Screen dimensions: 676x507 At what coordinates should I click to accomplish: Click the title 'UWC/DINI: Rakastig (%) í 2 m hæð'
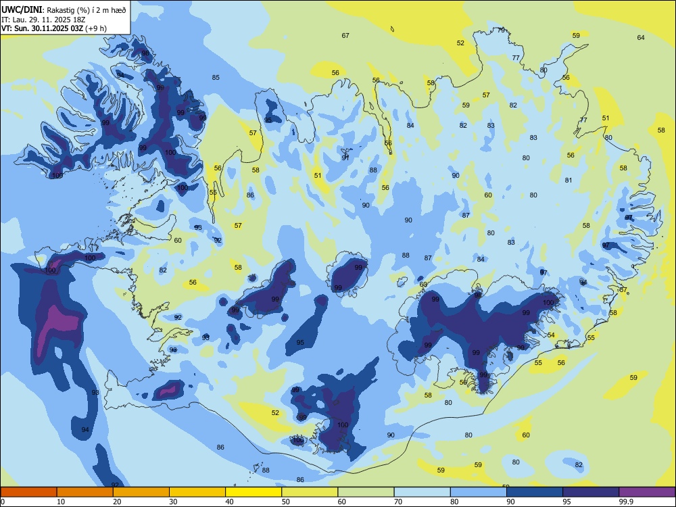click(64, 10)
